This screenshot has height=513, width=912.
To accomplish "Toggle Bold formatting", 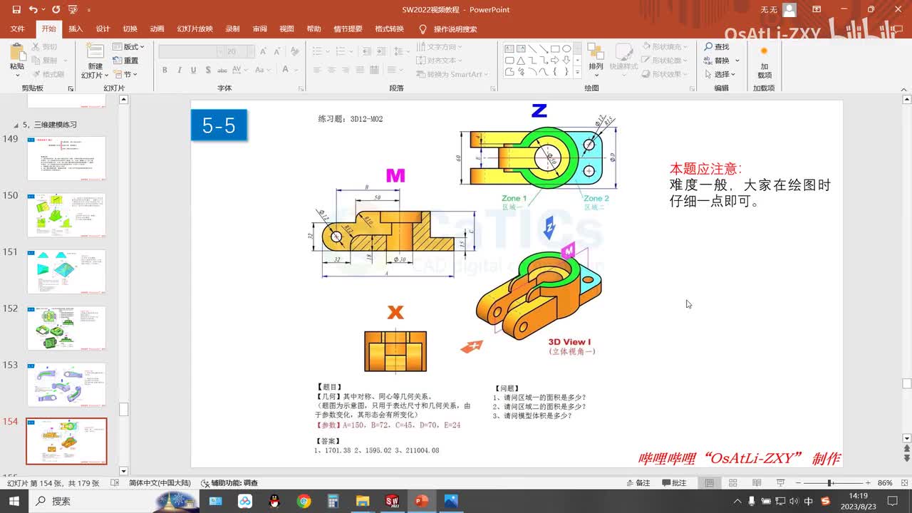I will [x=165, y=70].
